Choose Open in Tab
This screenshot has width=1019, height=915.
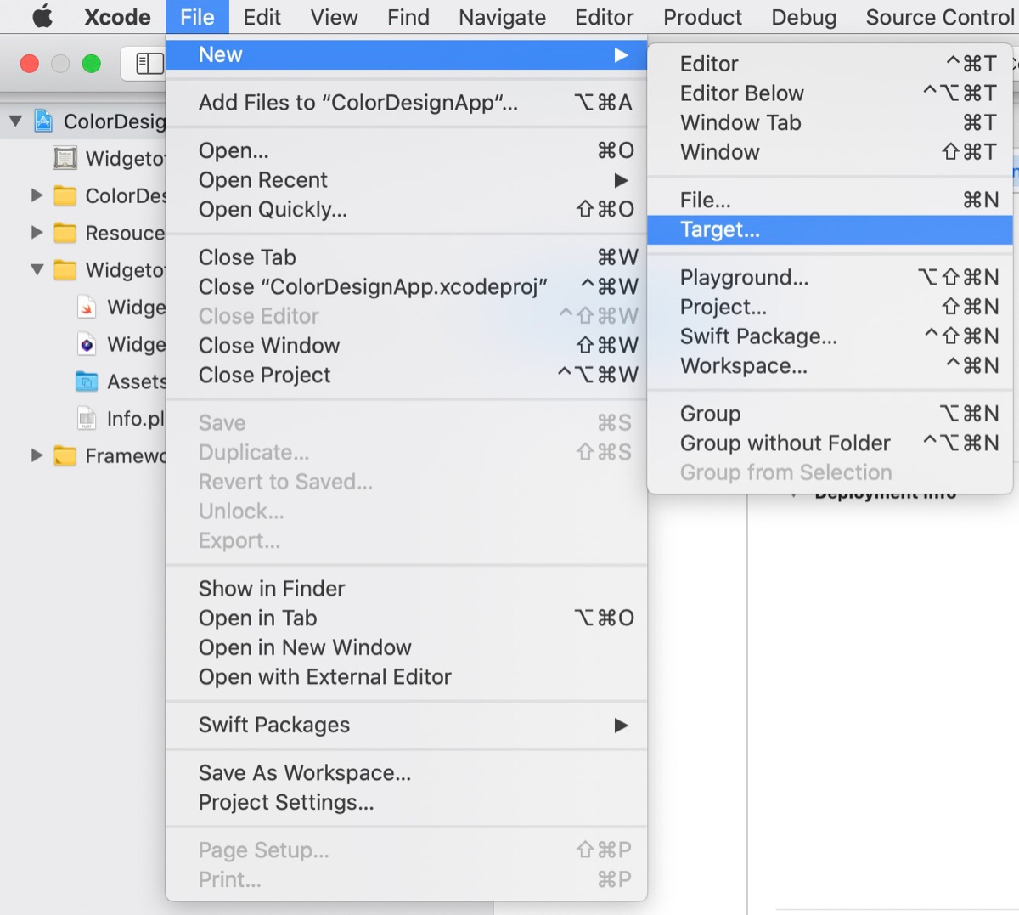click(x=407, y=618)
